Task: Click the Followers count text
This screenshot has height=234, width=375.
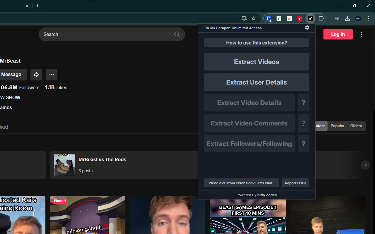Action: [20, 87]
